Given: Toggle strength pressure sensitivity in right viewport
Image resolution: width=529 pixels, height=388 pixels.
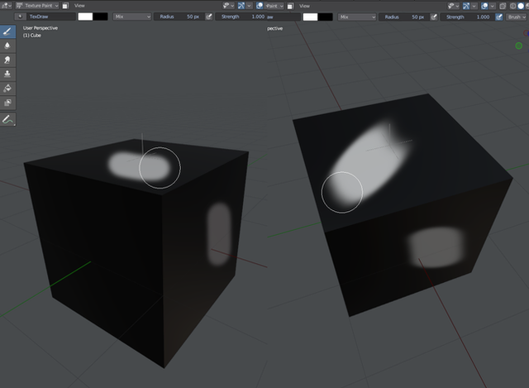Looking at the screenshot, I should [x=499, y=17].
